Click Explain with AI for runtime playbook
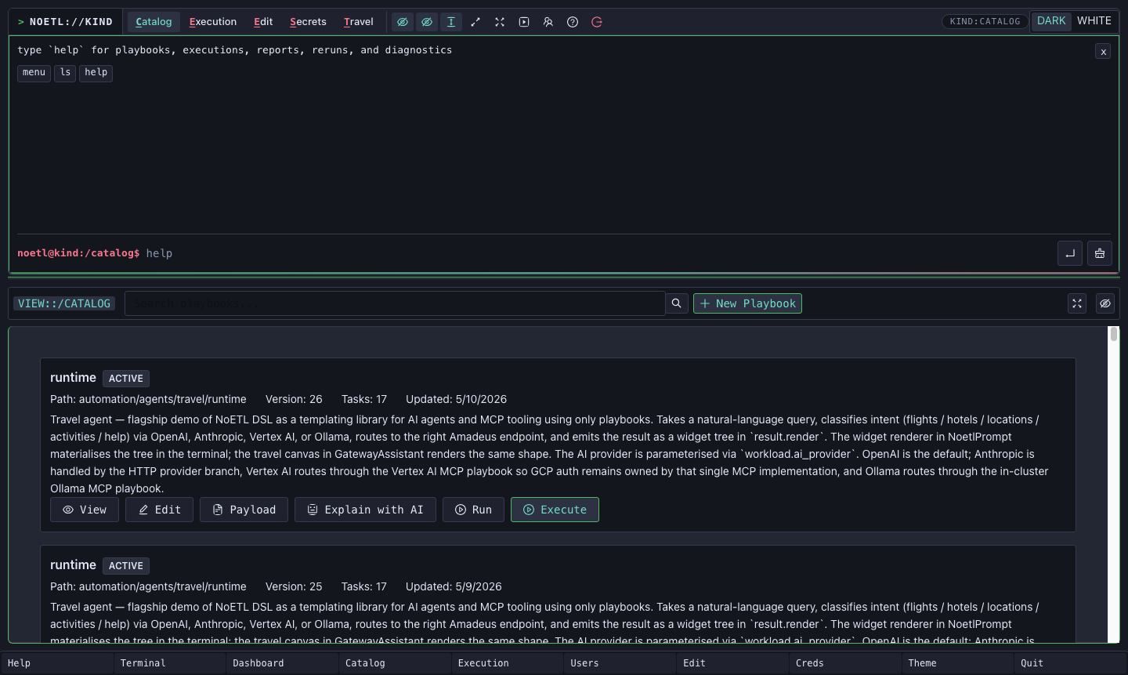 365,510
